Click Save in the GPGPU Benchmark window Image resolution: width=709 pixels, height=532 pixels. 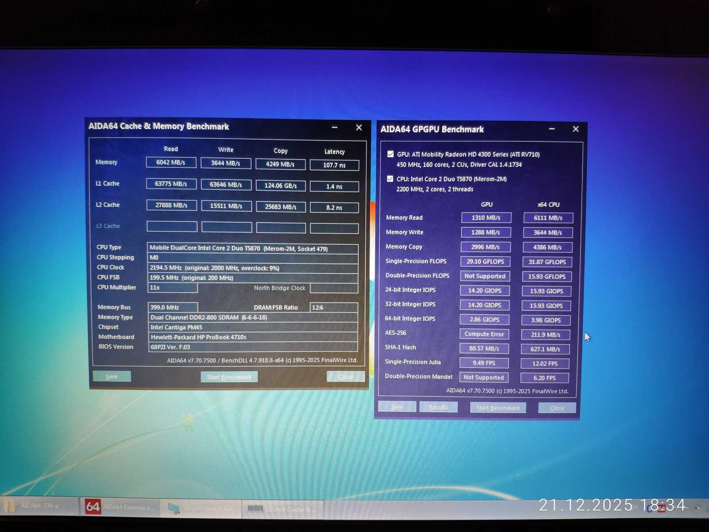(397, 407)
